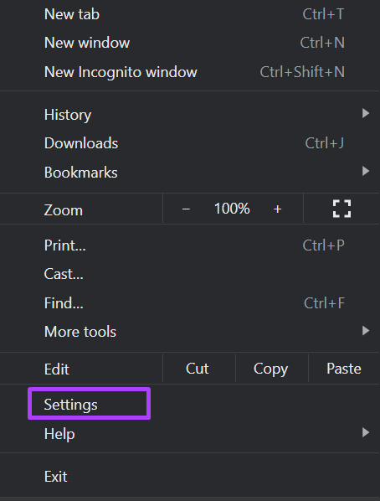Expand the History submenu arrow
Screen dimensions: 380x501
[366, 113]
